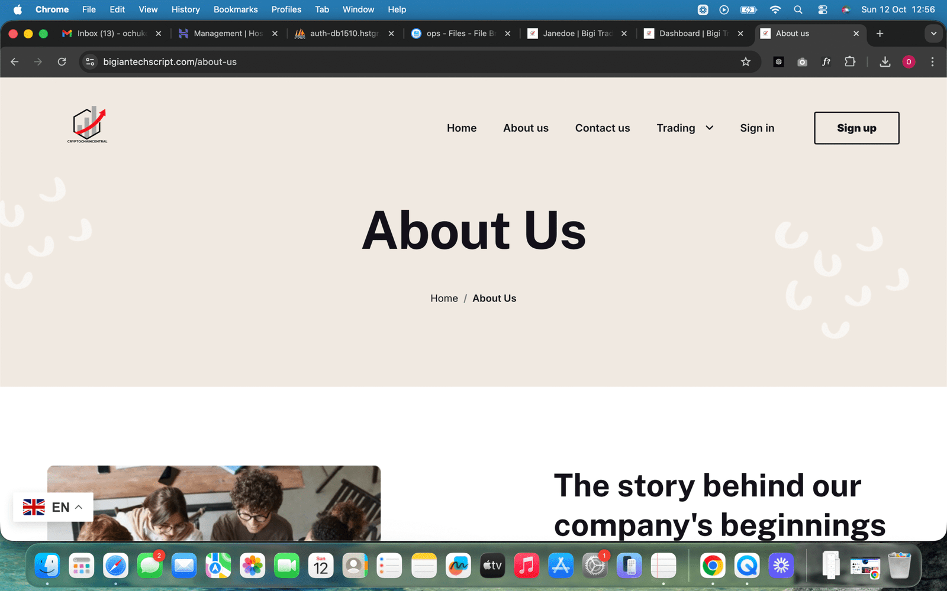This screenshot has width=947, height=591.
Task: Open the Chrome extensions puzzle icon
Action: (850, 61)
